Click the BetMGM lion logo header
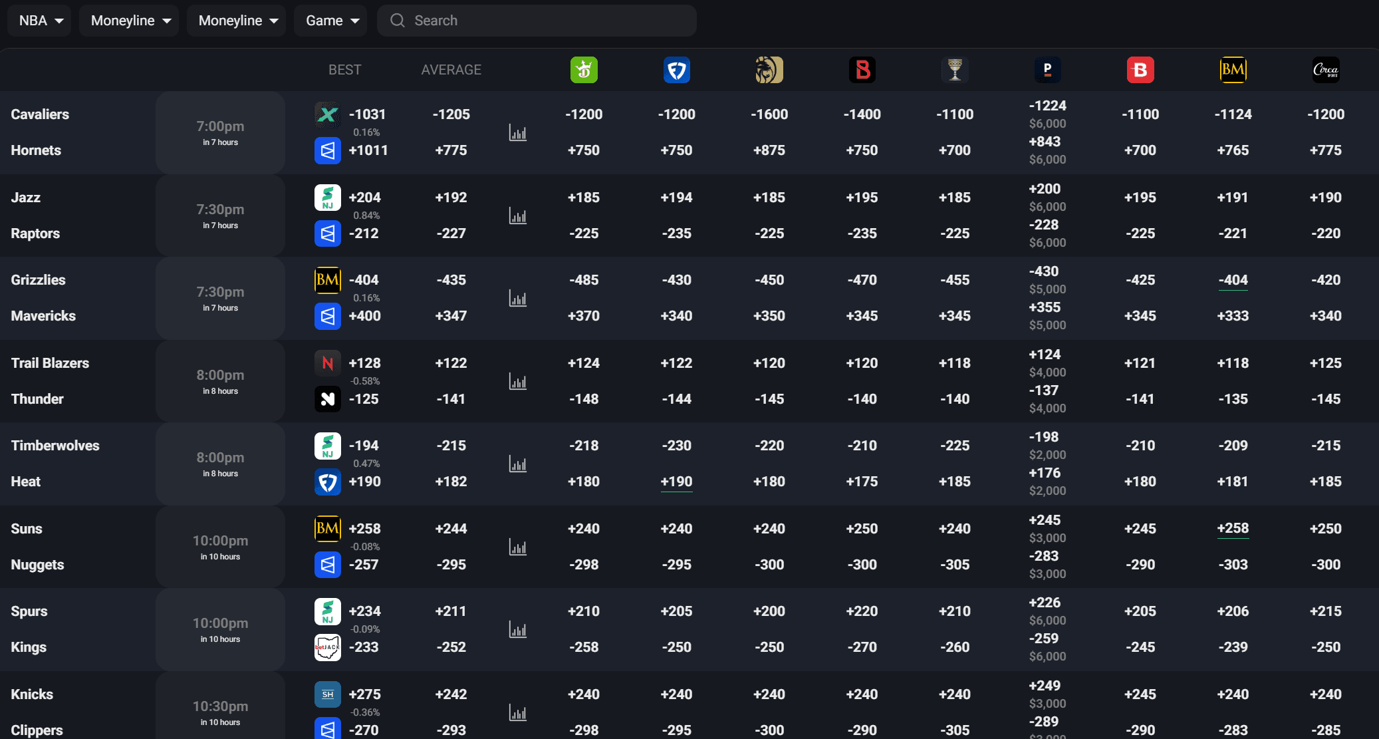This screenshot has height=739, width=1379. 769,70
